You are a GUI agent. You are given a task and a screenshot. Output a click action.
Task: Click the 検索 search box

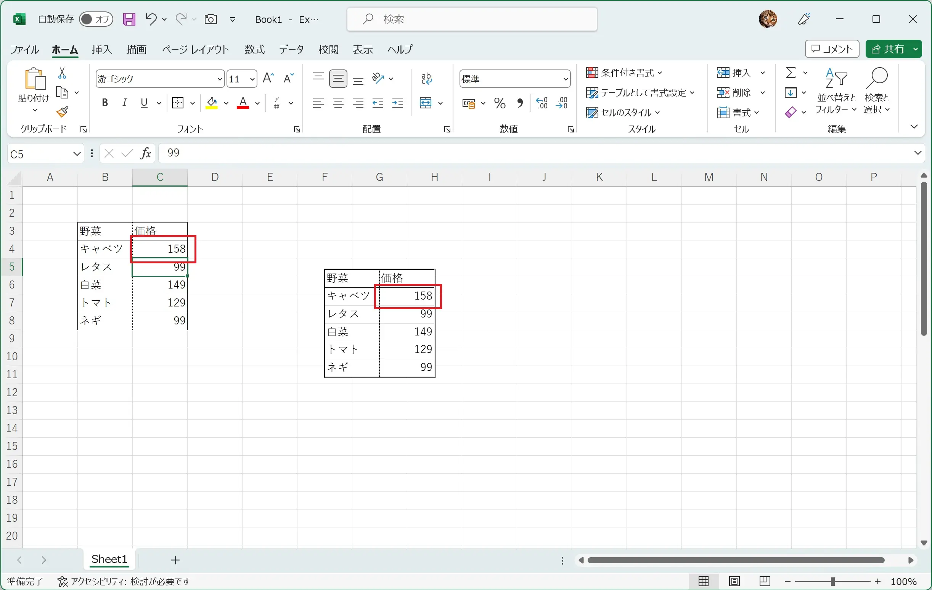coord(472,19)
